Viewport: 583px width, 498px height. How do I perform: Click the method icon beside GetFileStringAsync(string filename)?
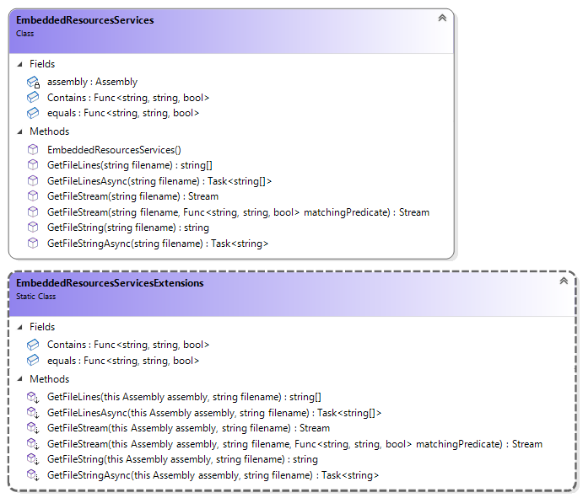[33, 244]
